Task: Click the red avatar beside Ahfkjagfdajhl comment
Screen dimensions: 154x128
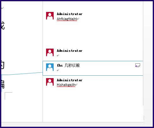Action: pos(50,16)
